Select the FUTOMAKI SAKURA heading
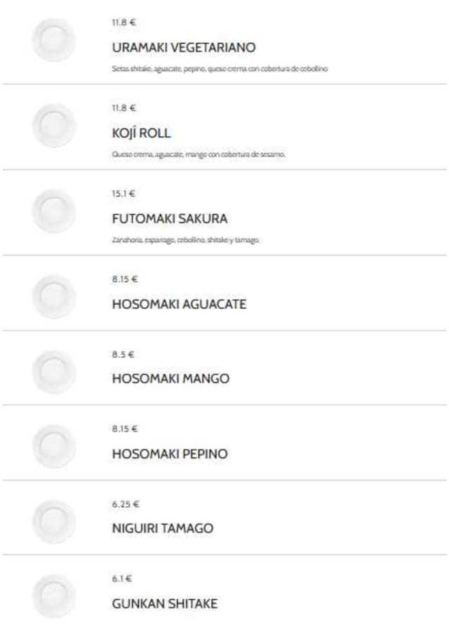 169,218
